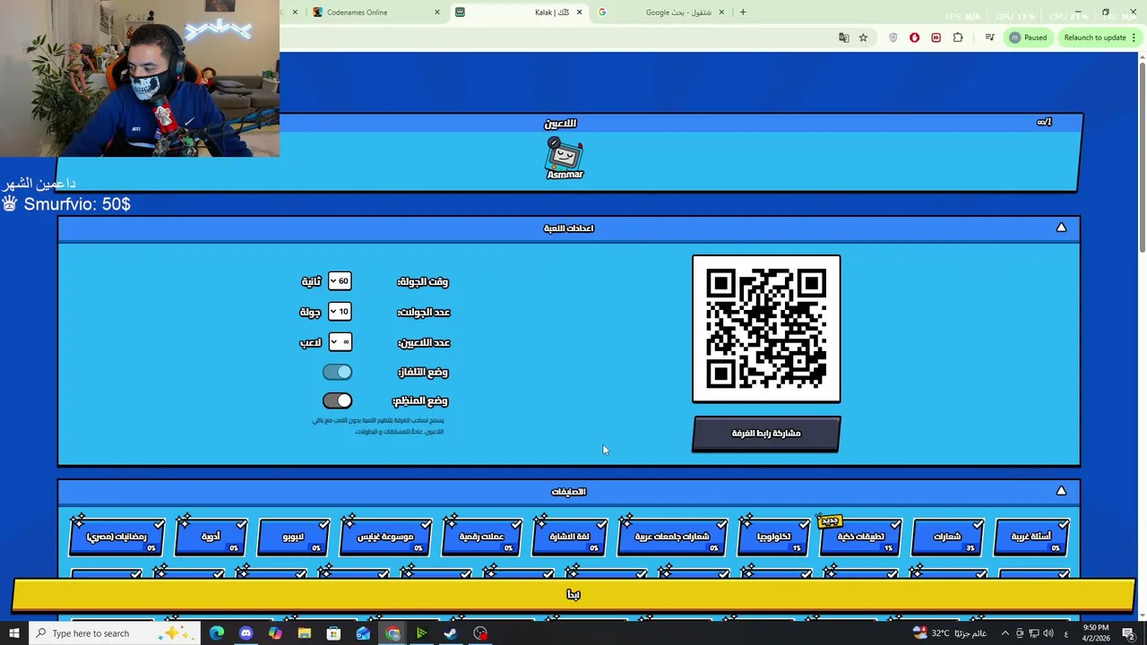Screen dimensions: 1147x645
Task: Open the 9:50 PM clock
Action: [x=1097, y=633]
